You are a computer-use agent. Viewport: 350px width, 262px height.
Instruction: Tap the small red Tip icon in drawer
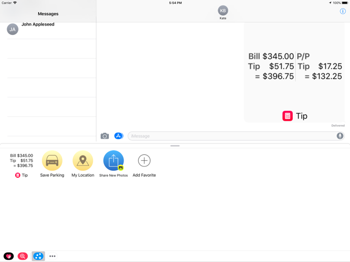point(17,175)
